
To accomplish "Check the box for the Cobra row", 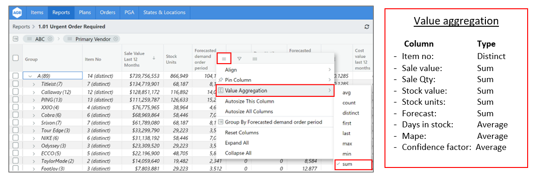I will click(15, 115).
